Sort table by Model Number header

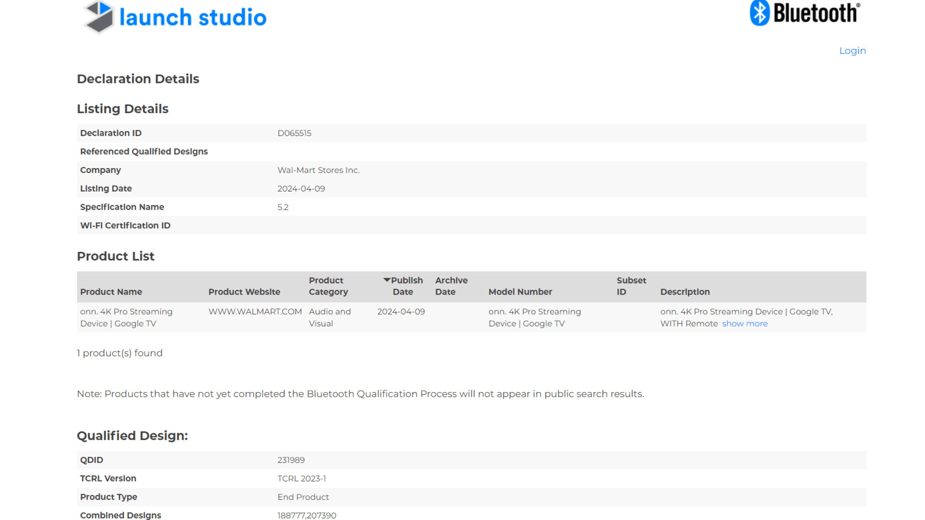pos(520,292)
